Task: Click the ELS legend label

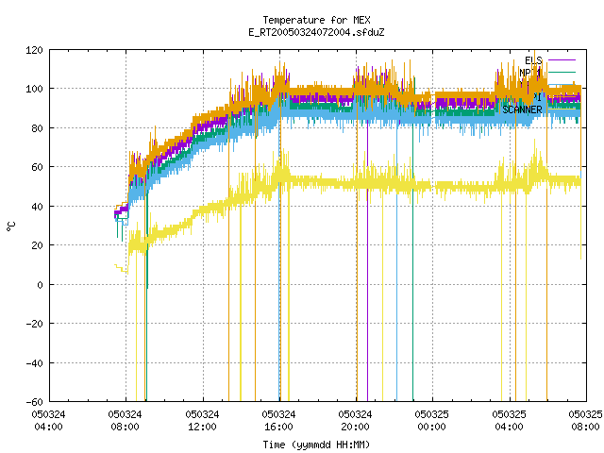Action: (533, 60)
